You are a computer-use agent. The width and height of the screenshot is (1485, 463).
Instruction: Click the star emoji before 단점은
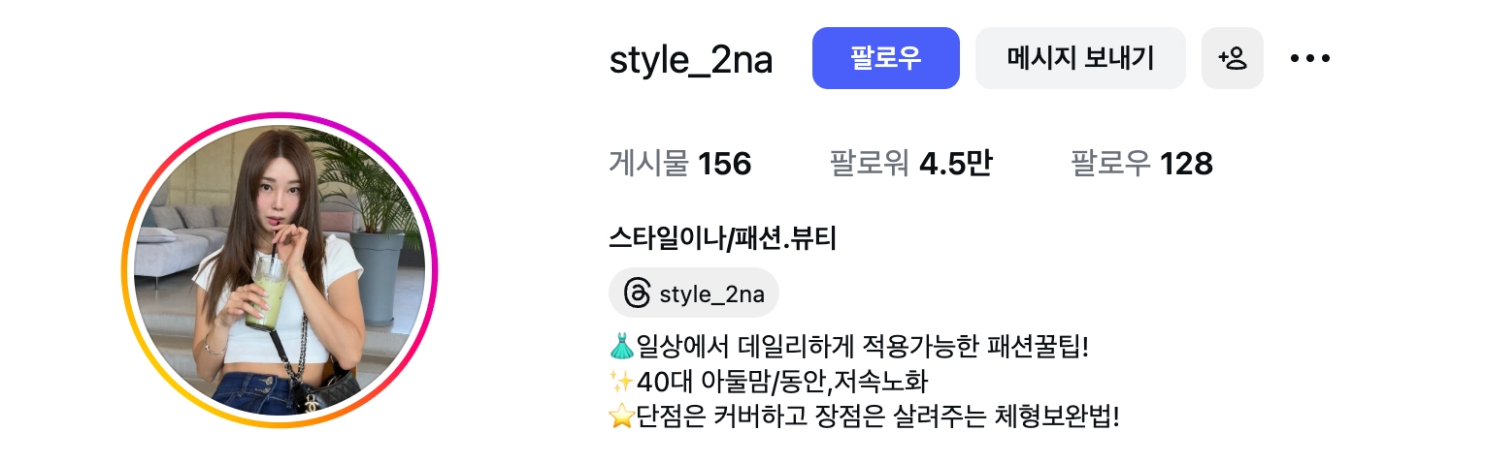(x=622, y=417)
